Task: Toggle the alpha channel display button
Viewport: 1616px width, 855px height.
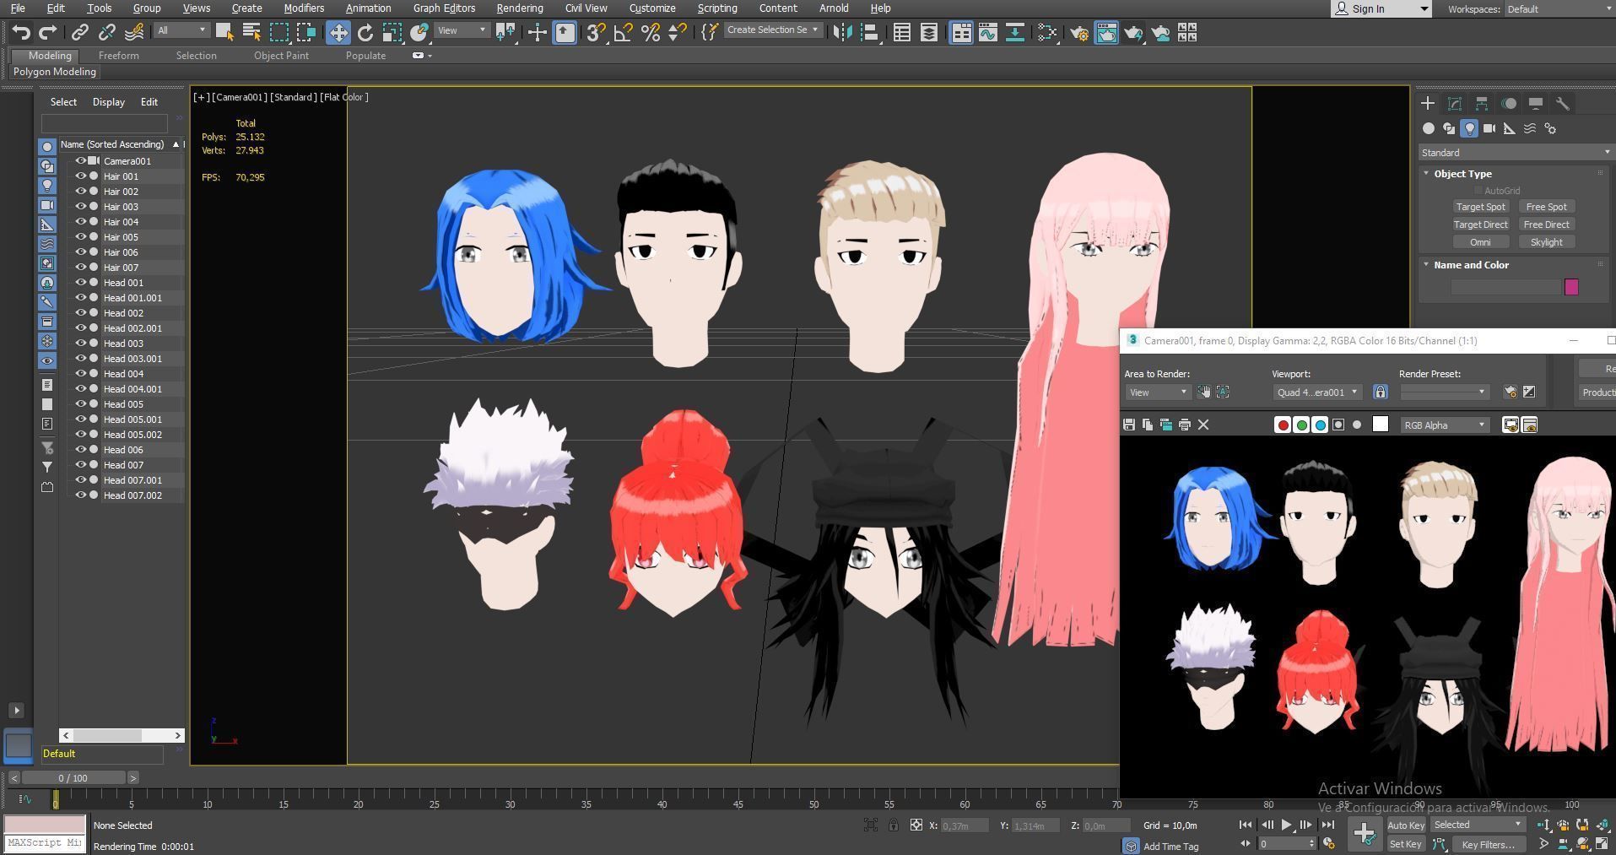Action: tap(1338, 425)
